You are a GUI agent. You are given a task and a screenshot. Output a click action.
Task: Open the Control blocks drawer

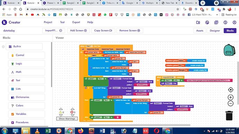26,55
